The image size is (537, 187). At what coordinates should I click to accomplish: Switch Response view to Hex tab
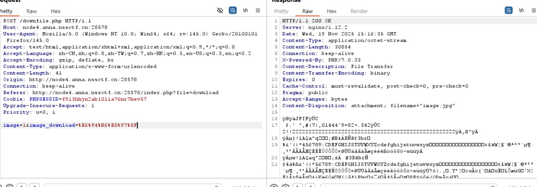[x=332, y=11]
